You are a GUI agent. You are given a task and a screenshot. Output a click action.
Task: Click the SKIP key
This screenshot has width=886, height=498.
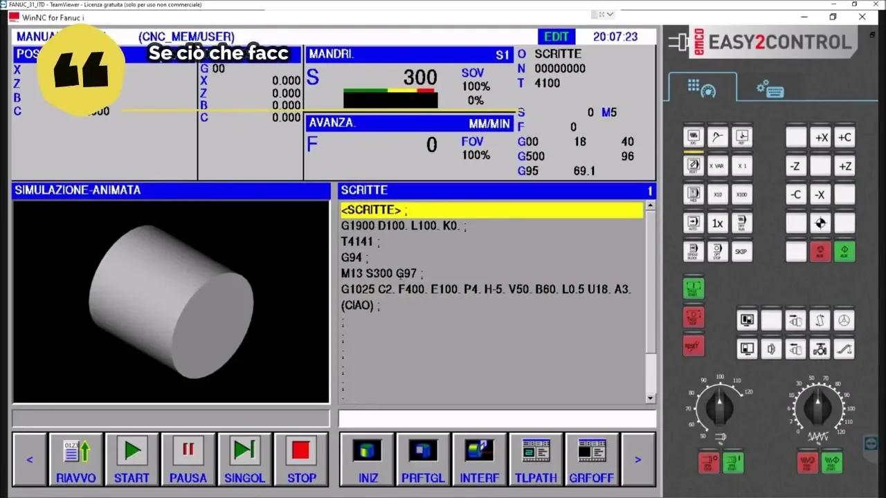pyautogui.click(x=742, y=251)
